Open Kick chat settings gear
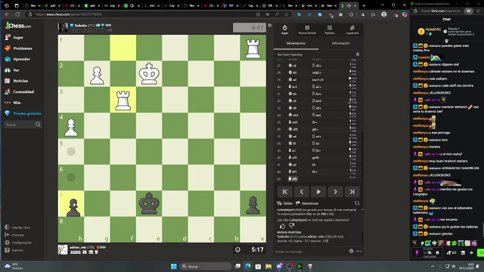The image size is (484, 272). tap(471, 253)
